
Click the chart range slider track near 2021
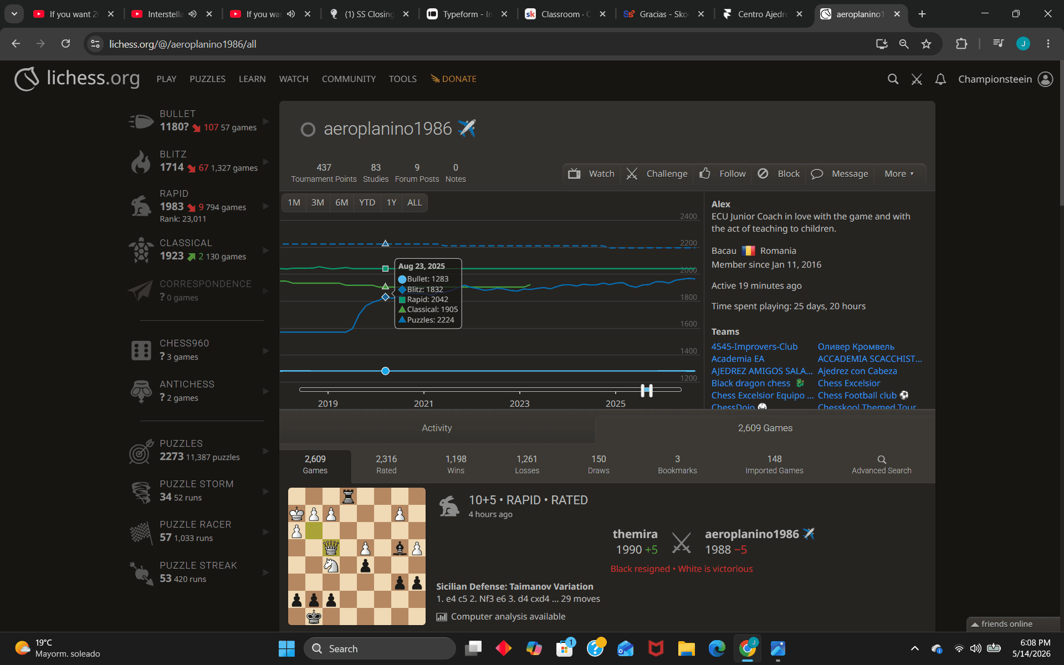423,390
